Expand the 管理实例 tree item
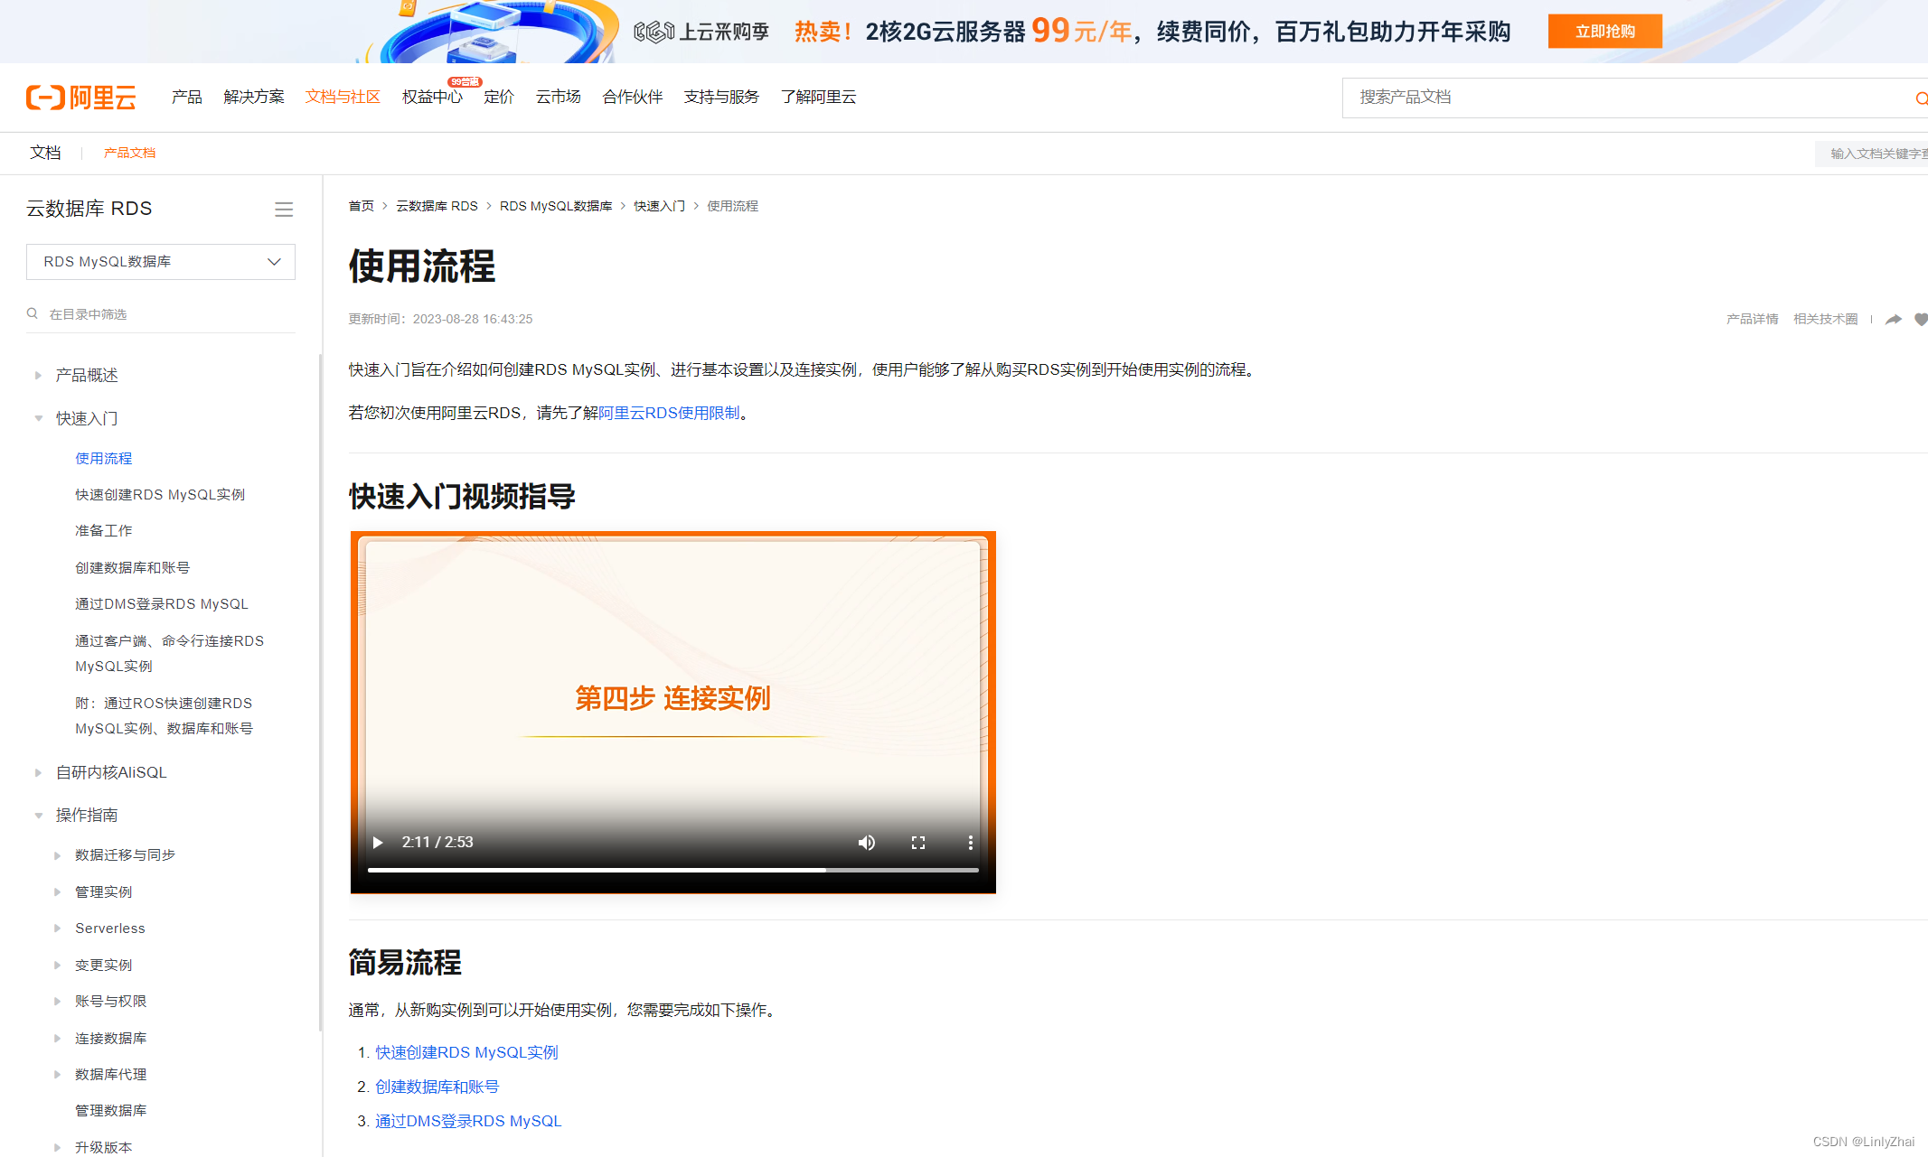This screenshot has height=1157, width=1928. coord(59,891)
